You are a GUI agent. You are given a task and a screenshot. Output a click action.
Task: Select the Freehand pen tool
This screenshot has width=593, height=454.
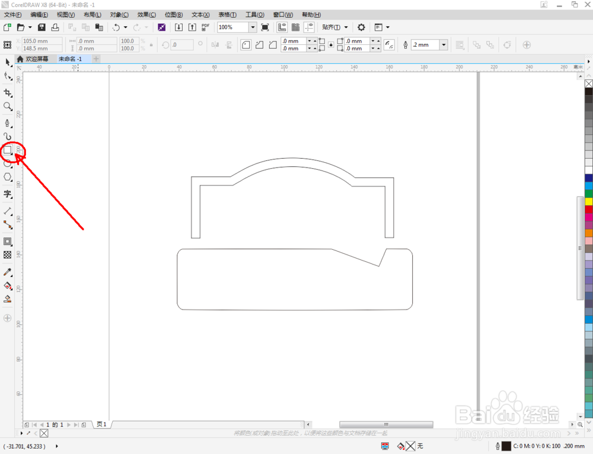tap(8, 123)
